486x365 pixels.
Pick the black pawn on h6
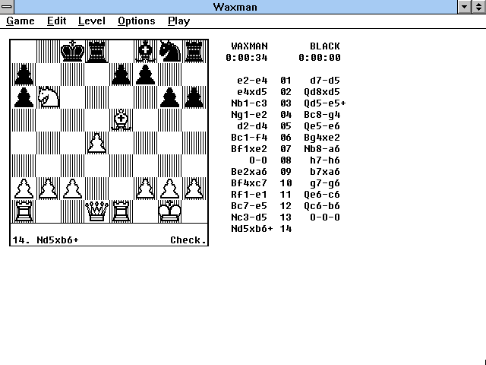click(194, 97)
